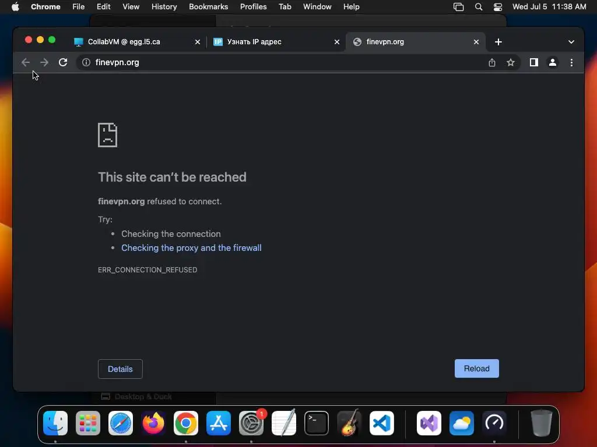Open Terminal from the Dock

317,423
